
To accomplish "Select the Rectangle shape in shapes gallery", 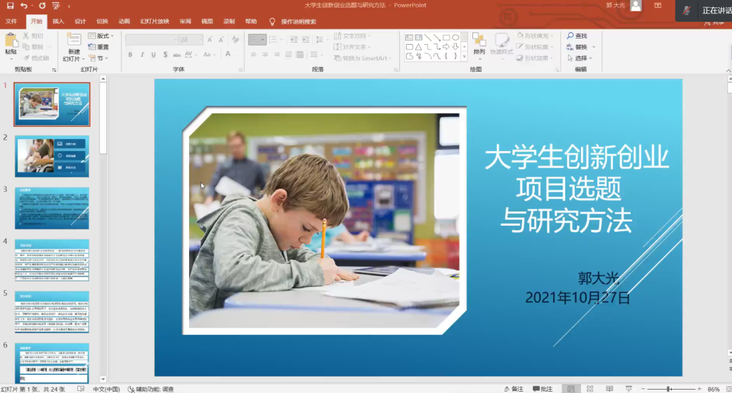I will (446, 37).
